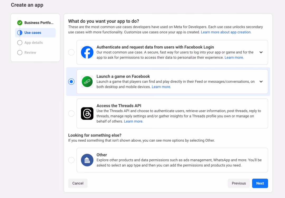
Task: Click the 'Create an app' page title
Action: [27, 5]
